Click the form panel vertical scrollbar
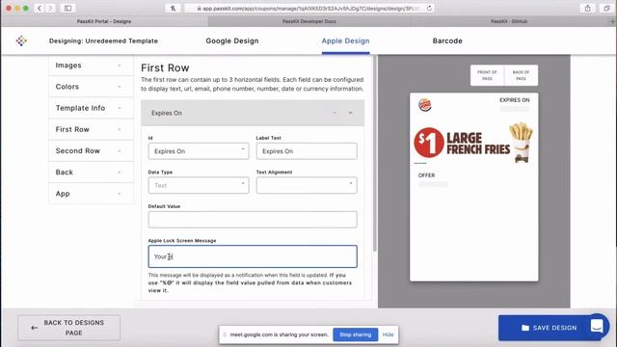617x347 pixels. (375, 153)
